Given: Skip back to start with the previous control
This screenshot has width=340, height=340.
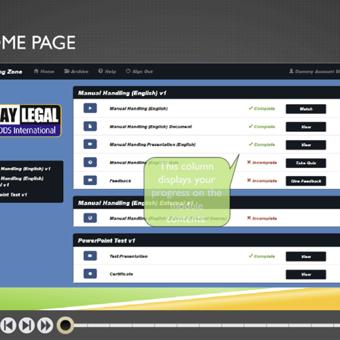Looking at the screenshot, I should pyautogui.click(x=8, y=326).
